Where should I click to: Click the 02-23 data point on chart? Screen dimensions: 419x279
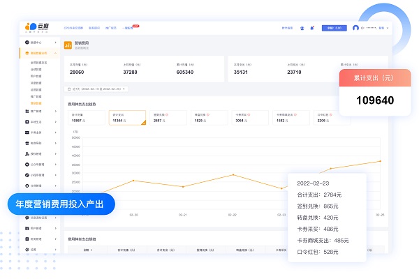click(282, 188)
